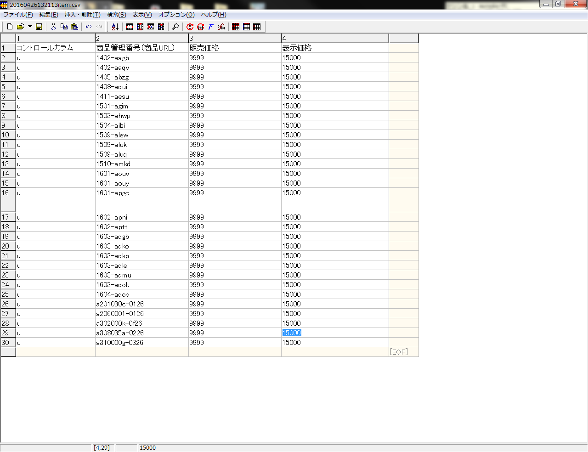Image resolution: width=588 pixels, height=452 pixels.
Task: Click the last grid layout icon
Action: click(257, 27)
